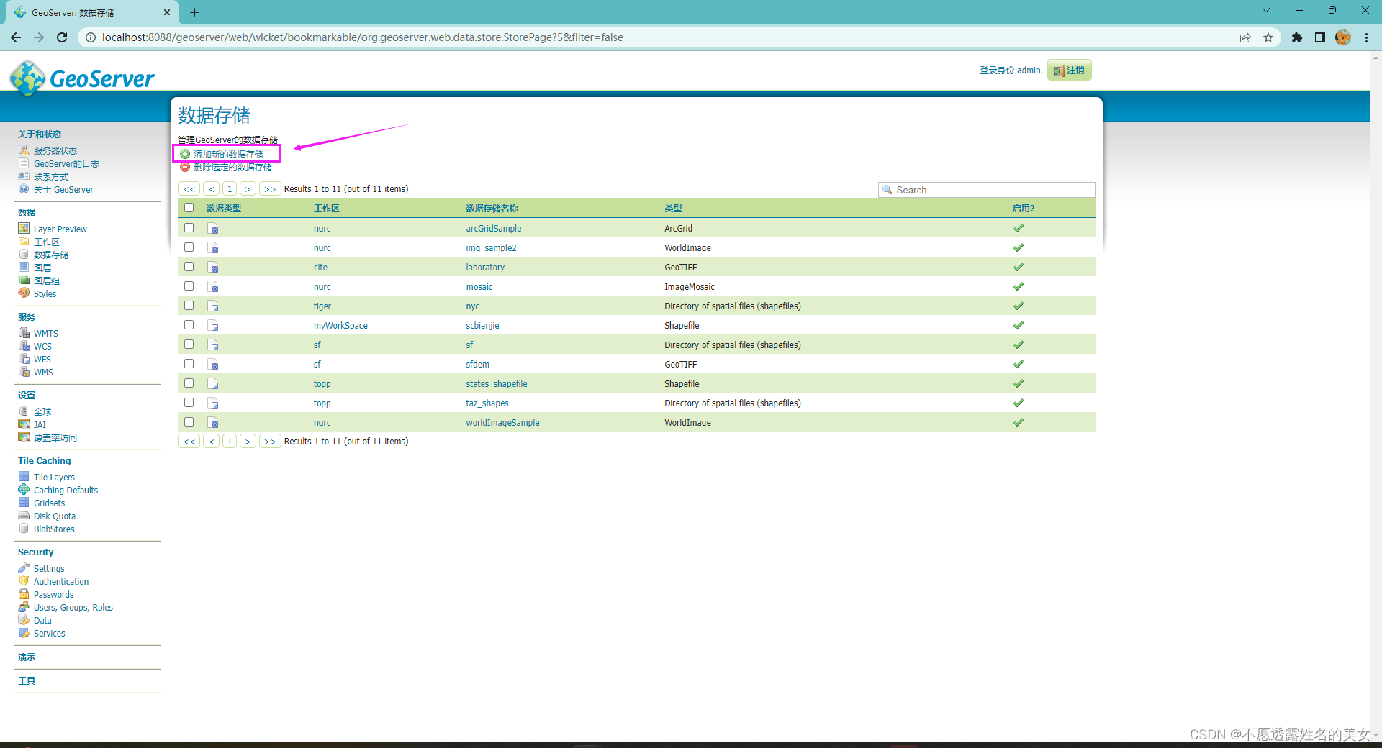Click the contact information icon in sidebar

point(24,176)
